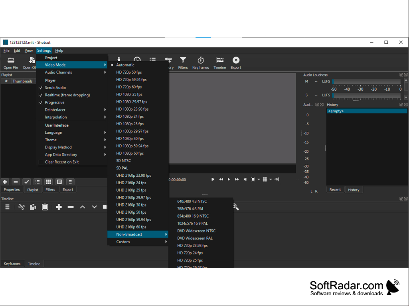Expand the Interpolation submenu
The height and width of the screenshot is (306, 409).
pos(72,117)
